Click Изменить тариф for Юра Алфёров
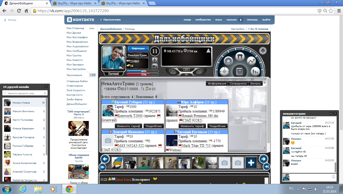 pos(192,126)
